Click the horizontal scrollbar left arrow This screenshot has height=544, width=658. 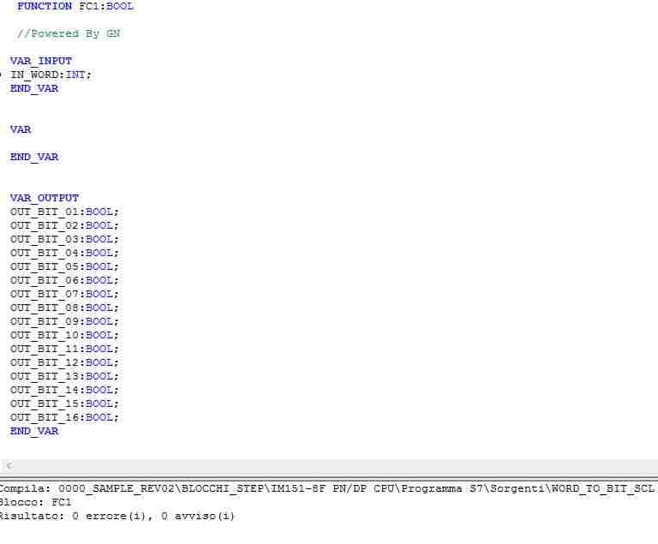pyautogui.click(x=9, y=465)
